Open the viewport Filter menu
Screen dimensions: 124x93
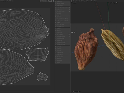click(92, 1)
